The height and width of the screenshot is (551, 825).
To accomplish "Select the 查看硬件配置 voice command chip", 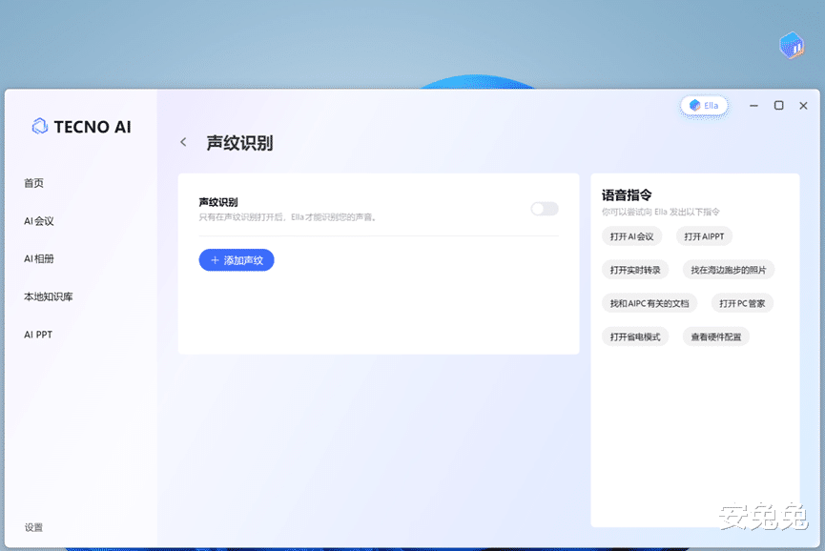I will point(716,337).
